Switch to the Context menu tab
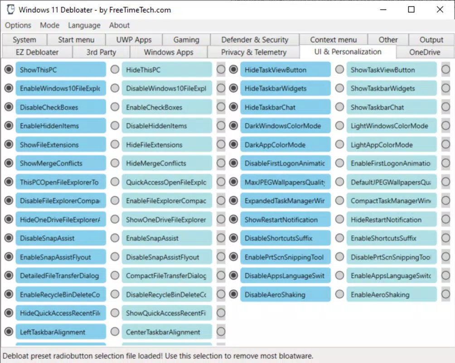The height and width of the screenshot is (363, 455). [x=334, y=39]
